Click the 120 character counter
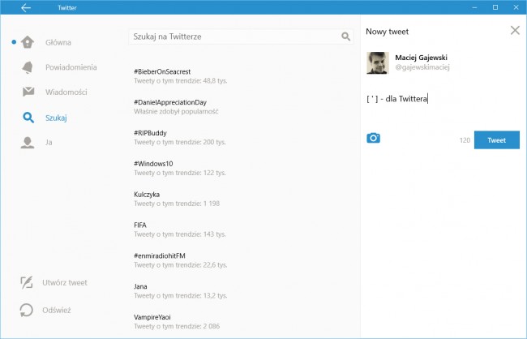 pos(465,140)
